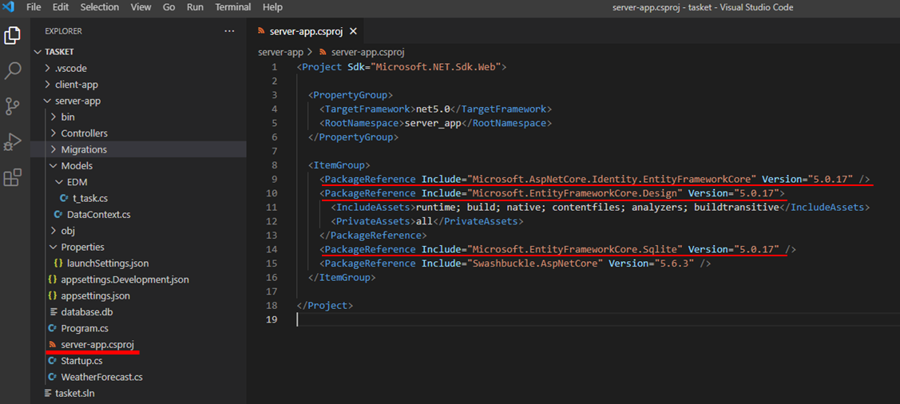Click the JSON icon beside launchSettings.json
Screen dimensions: 900x404
point(58,263)
